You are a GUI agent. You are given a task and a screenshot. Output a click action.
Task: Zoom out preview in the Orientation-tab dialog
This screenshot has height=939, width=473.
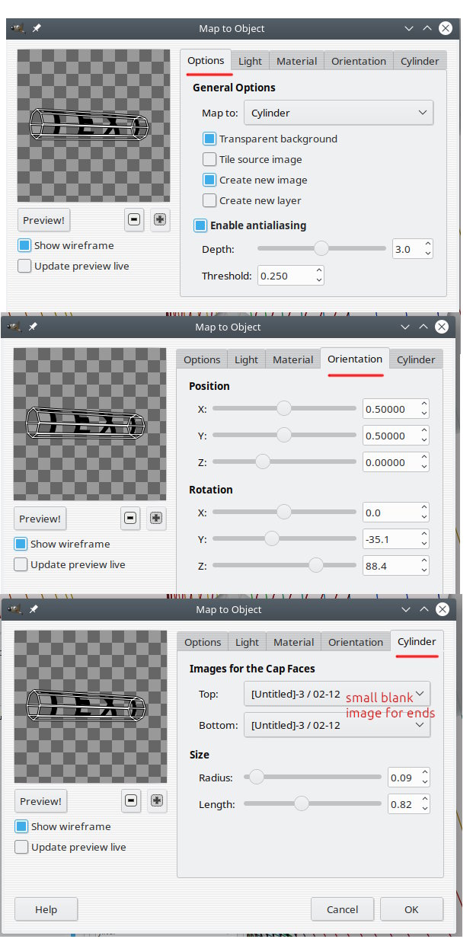coord(130,519)
